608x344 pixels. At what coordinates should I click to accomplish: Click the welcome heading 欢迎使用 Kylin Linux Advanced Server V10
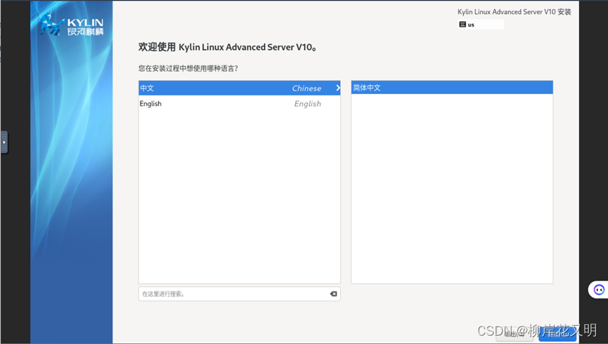(228, 47)
